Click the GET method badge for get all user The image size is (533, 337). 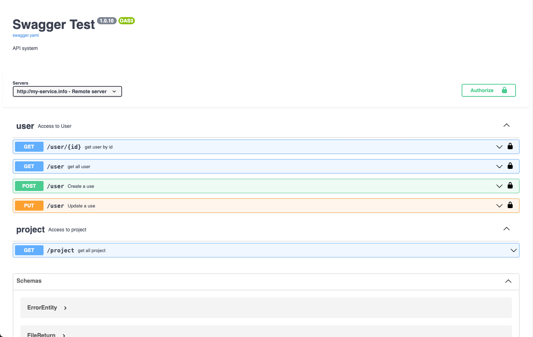29,166
